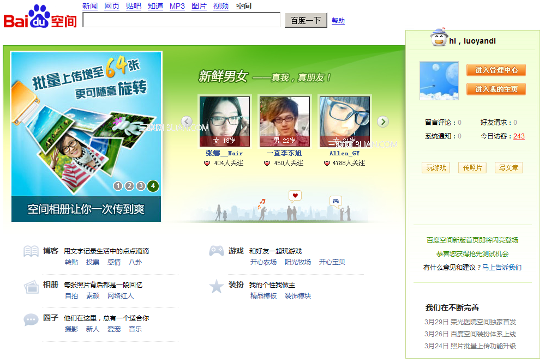The height and width of the screenshot is (363, 545).
Task: Open the 装饰模块 decoration link
Action: (297, 296)
